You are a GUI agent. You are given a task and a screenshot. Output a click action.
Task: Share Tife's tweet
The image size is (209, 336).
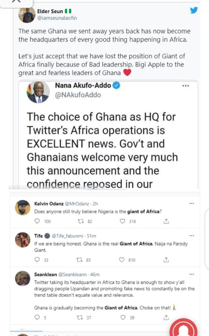(x=166, y=260)
